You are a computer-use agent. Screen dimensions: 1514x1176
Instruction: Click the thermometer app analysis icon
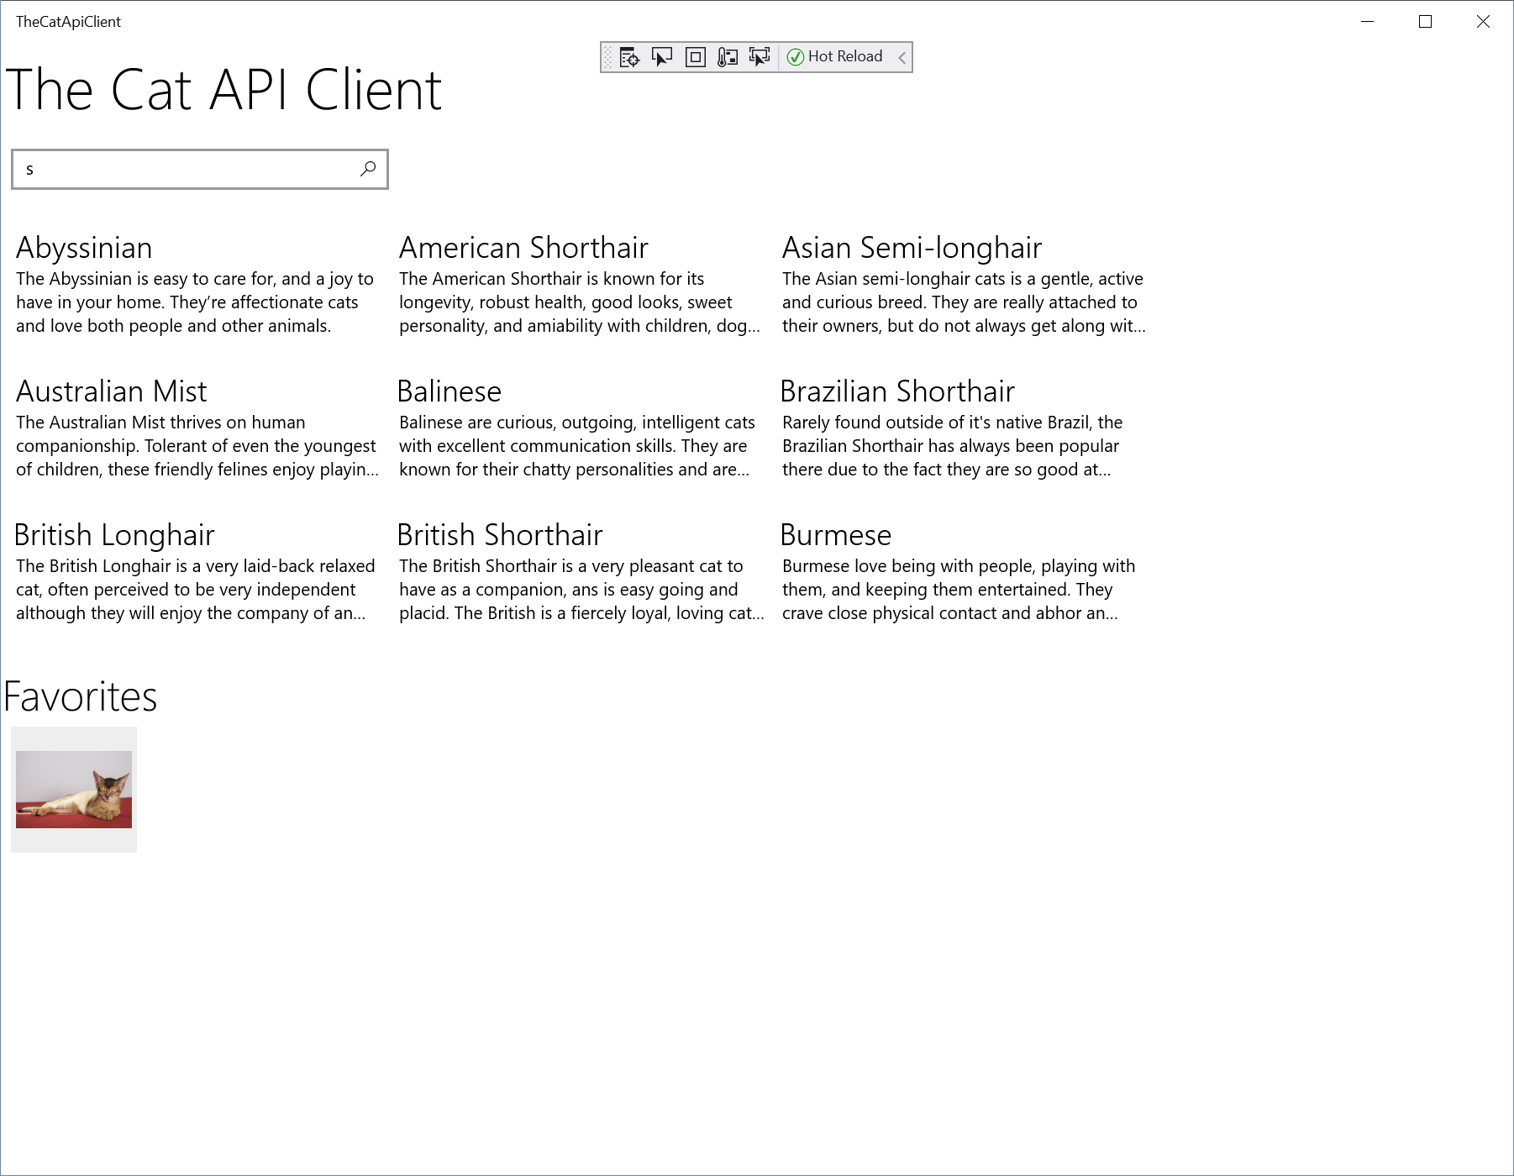tap(727, 56)
